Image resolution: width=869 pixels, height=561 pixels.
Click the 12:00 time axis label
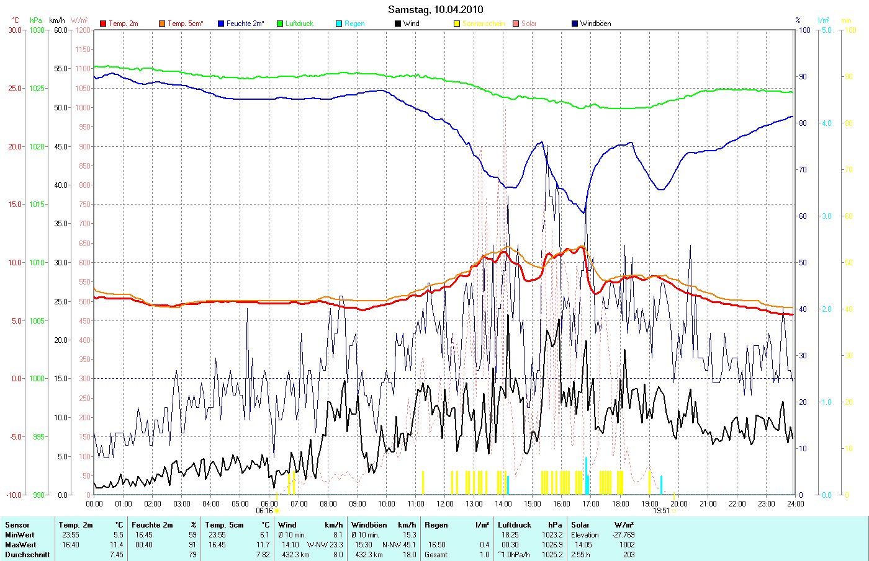(x=445, y=504)
